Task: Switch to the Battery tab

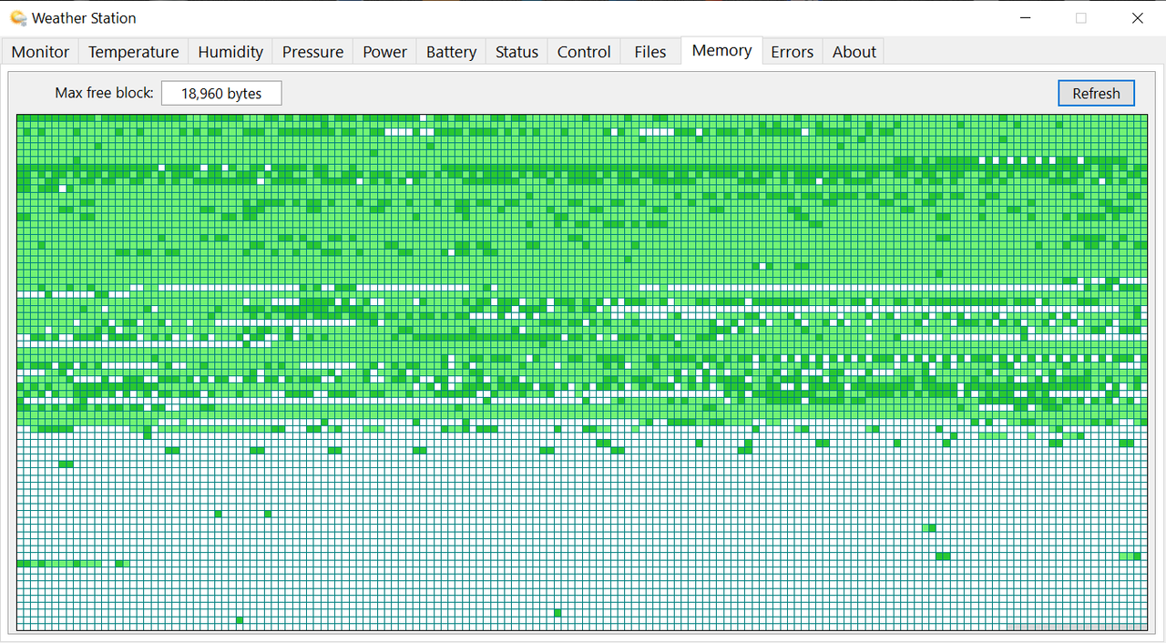Action: pyautogui.click(x=451, y=52)
